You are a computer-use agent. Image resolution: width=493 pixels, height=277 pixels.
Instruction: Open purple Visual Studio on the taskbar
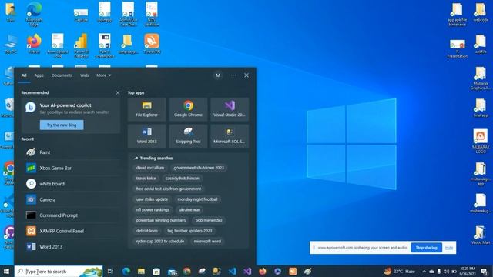tap(247, 272)
